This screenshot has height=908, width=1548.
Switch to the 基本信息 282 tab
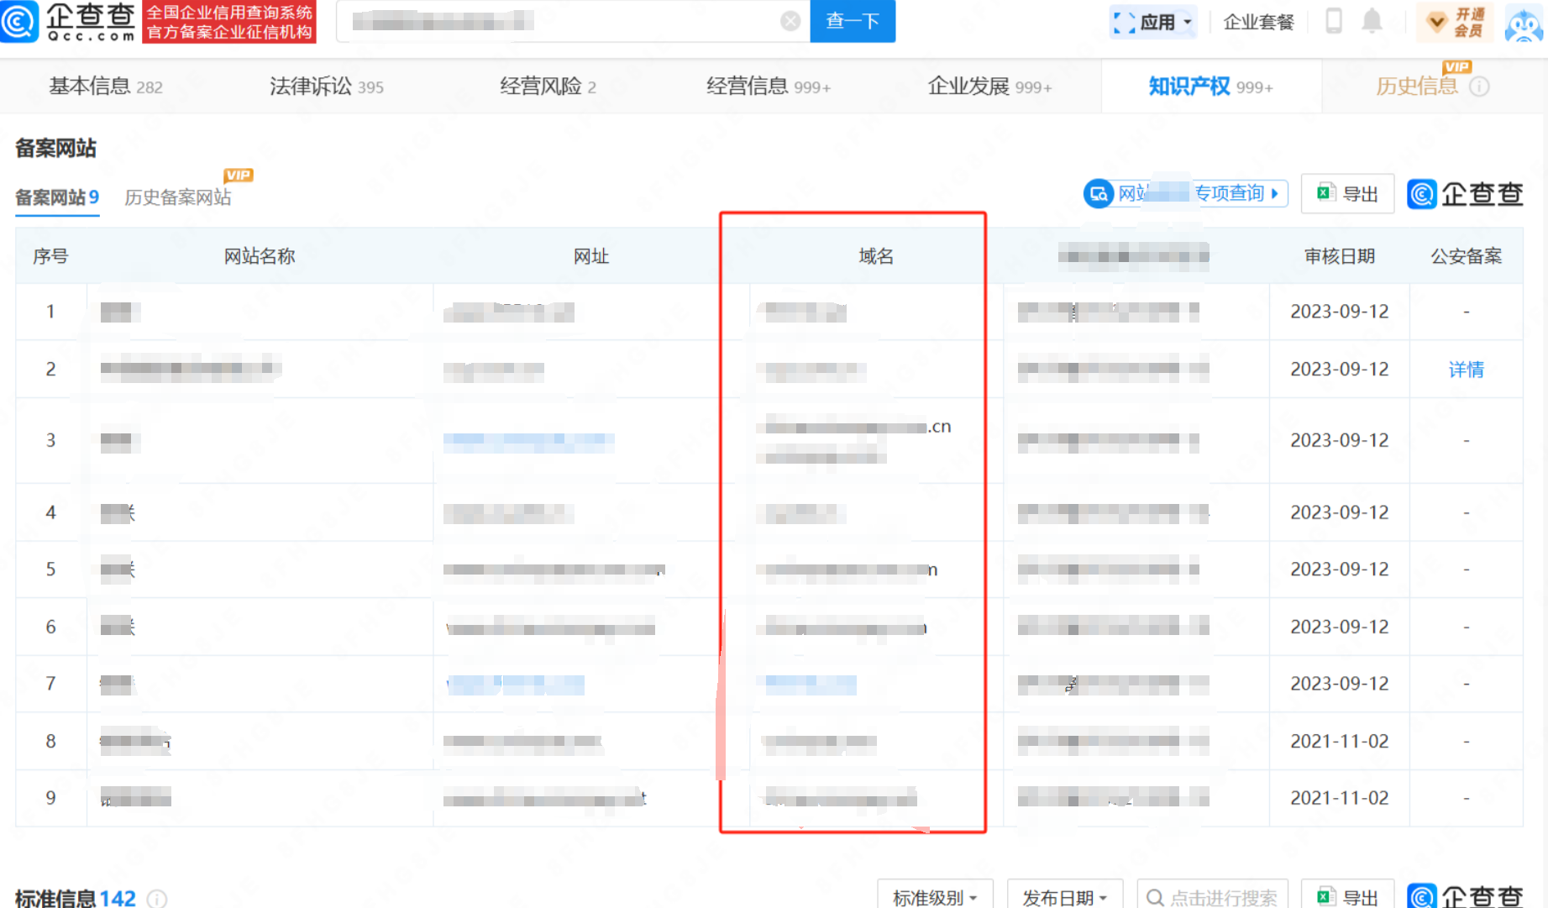106,87
